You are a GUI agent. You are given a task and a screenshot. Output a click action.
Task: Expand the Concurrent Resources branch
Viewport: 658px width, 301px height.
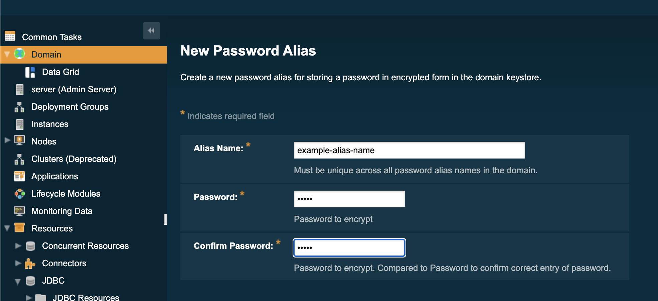click(x=19, y=245)
